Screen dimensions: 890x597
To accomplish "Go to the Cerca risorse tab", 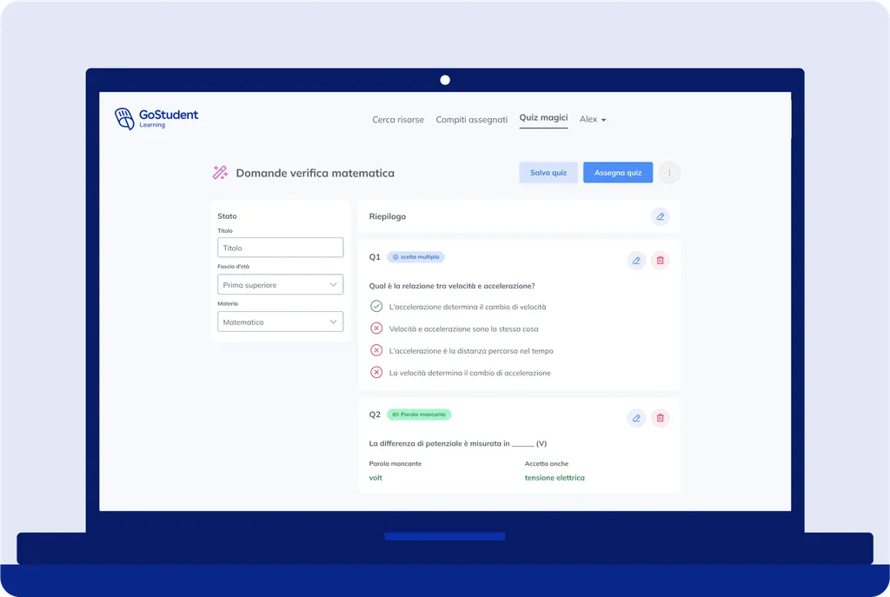I will pyautogui.click(x=398, y=120).
